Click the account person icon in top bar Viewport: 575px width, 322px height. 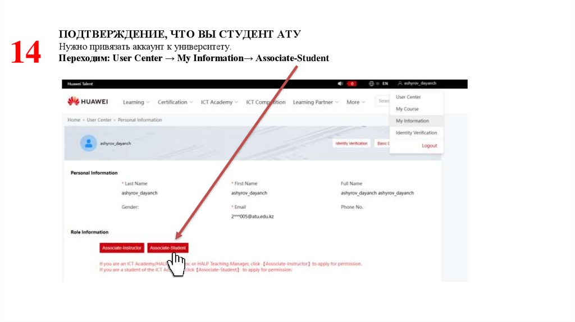click(400, 84)
